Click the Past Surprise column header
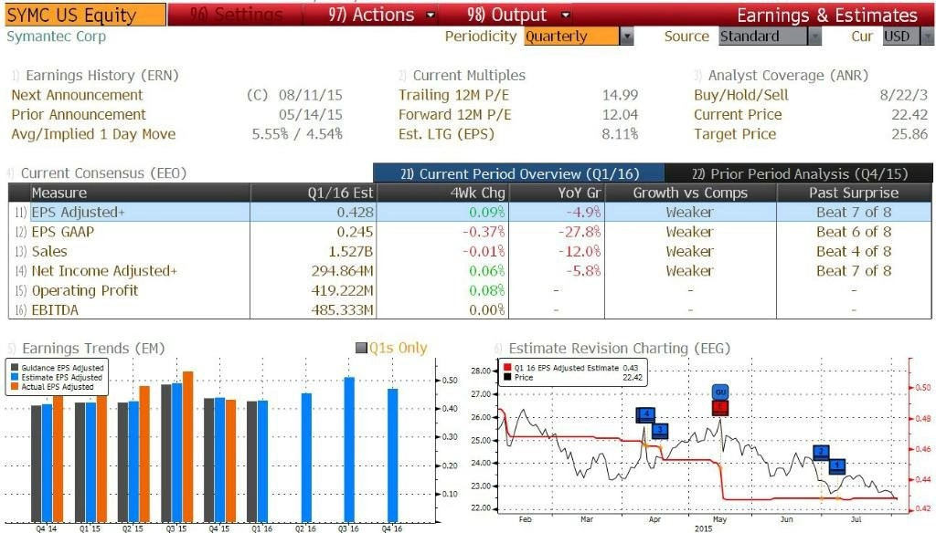The width and height of the screenshot is (936, 533). [x=854, y=193]
